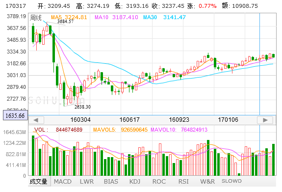Click the 开 3209.45 open price
Viewport: 282px width, 192px height.
[54, 6]
